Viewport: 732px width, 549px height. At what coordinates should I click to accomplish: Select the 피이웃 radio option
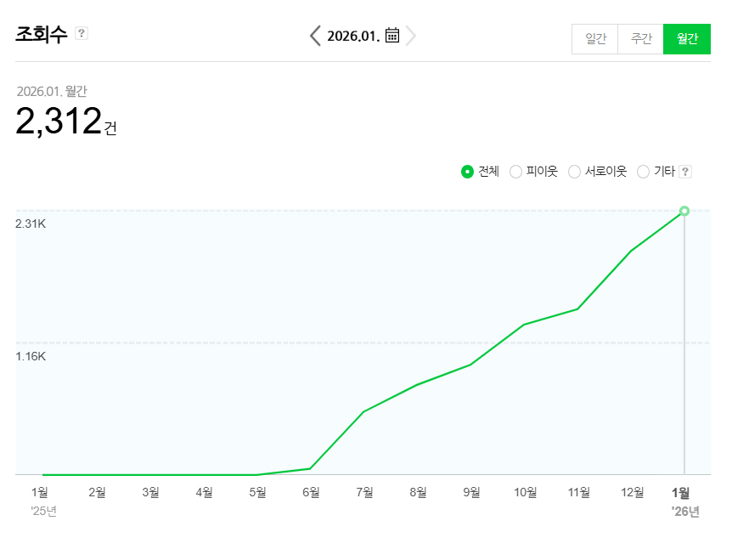tap(515, 172)
